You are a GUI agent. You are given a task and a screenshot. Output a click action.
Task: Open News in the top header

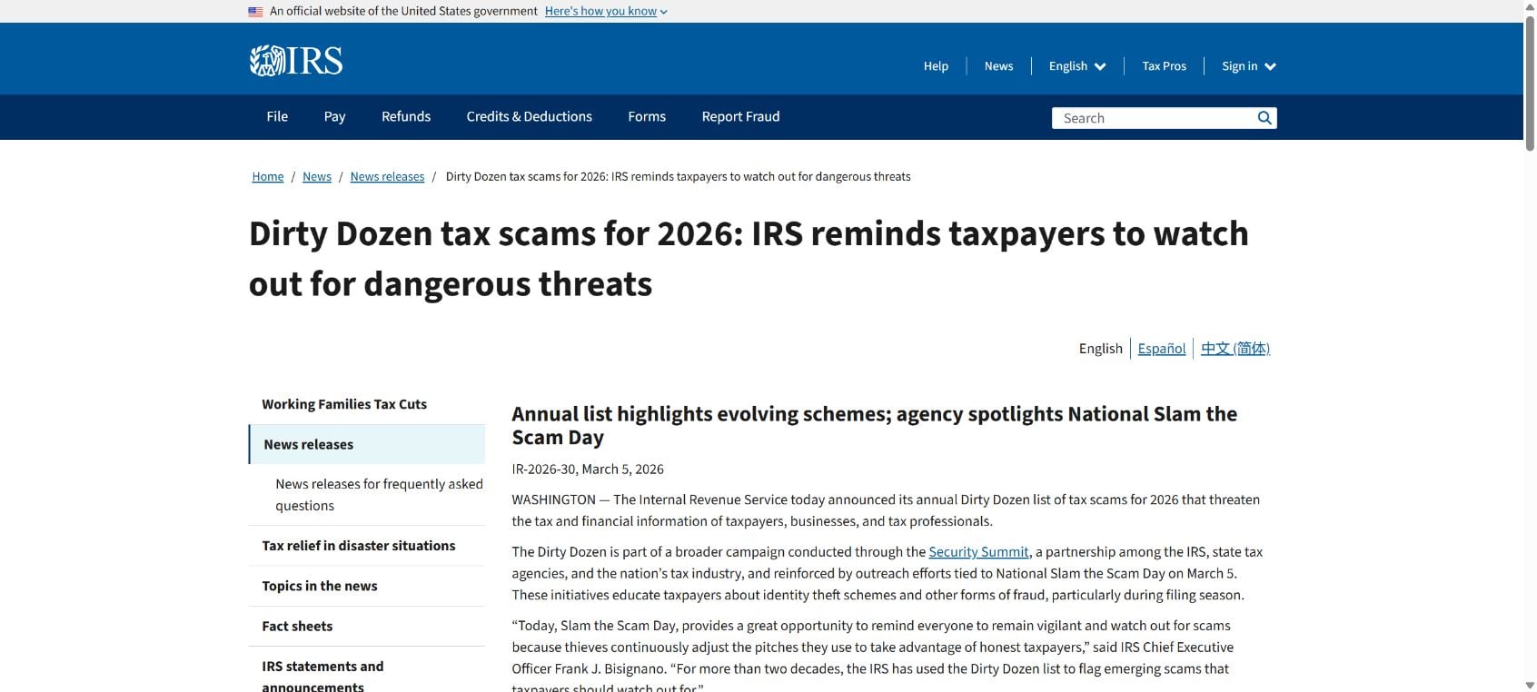coord(998,66)
